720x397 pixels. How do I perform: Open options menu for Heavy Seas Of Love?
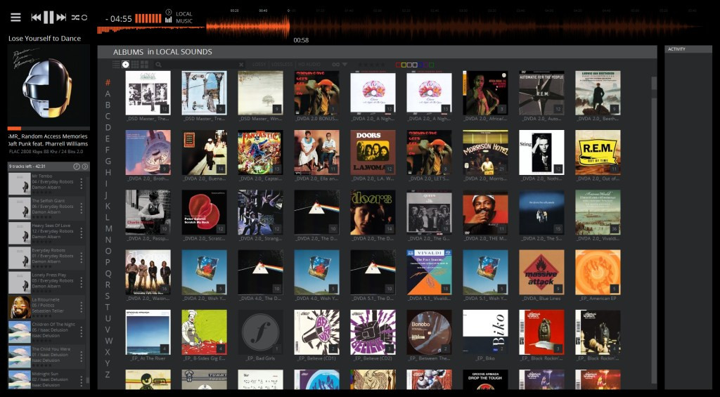[x=82, y=233]
